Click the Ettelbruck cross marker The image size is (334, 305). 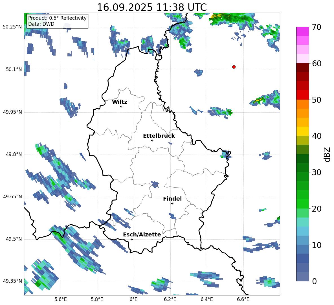click(152, 141)
